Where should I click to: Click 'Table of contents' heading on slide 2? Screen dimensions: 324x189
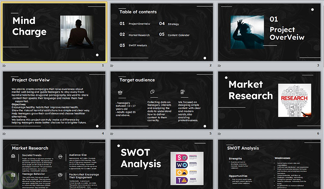coord(138,12)
